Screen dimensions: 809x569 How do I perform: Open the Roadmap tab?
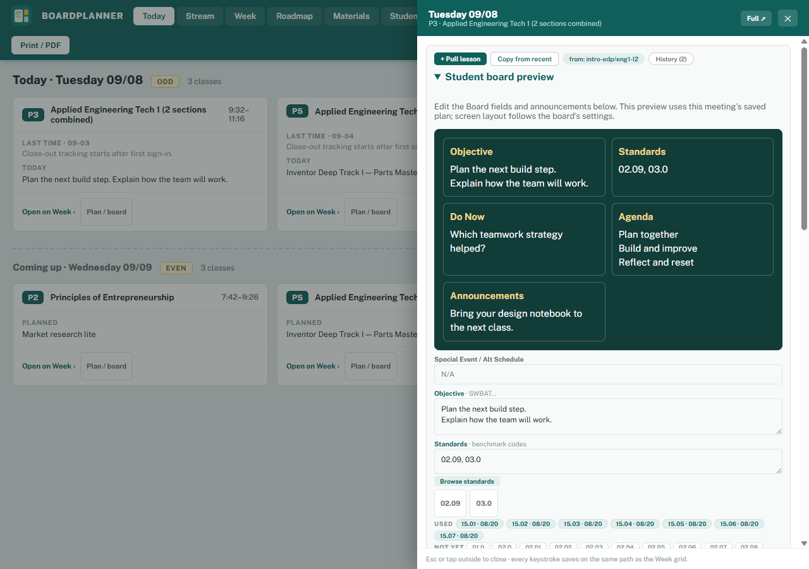coord(295,16)
